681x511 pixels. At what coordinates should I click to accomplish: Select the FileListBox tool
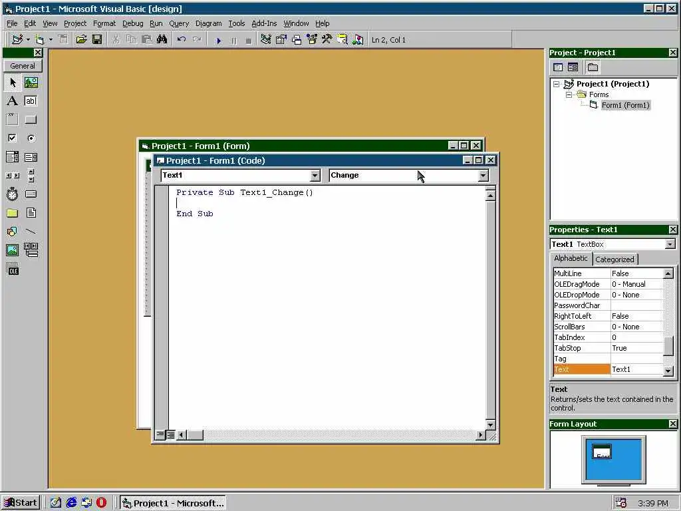pyautogui.click(x=31, y=213)
